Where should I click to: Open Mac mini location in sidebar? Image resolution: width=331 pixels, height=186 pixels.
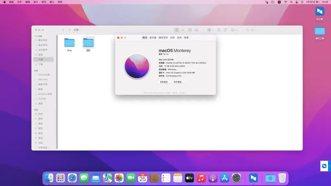44,79
